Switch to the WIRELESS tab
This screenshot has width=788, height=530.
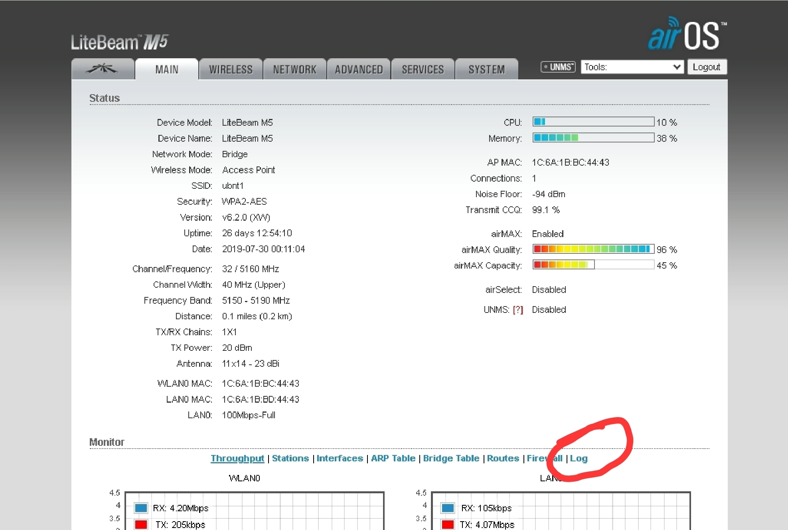point(231,69)
